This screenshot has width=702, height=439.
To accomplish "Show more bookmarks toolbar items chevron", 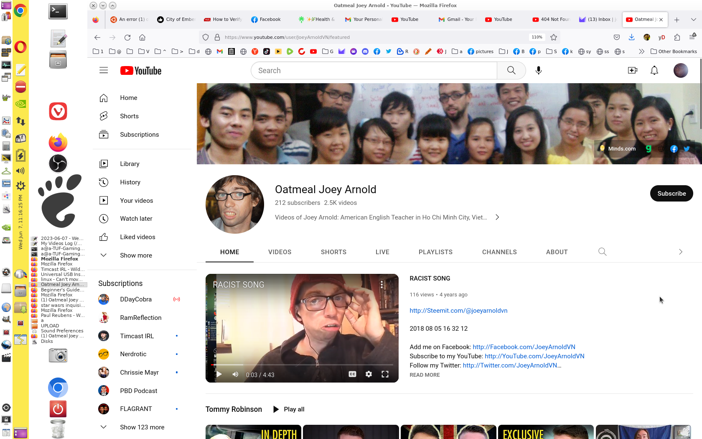I will 641,51.
